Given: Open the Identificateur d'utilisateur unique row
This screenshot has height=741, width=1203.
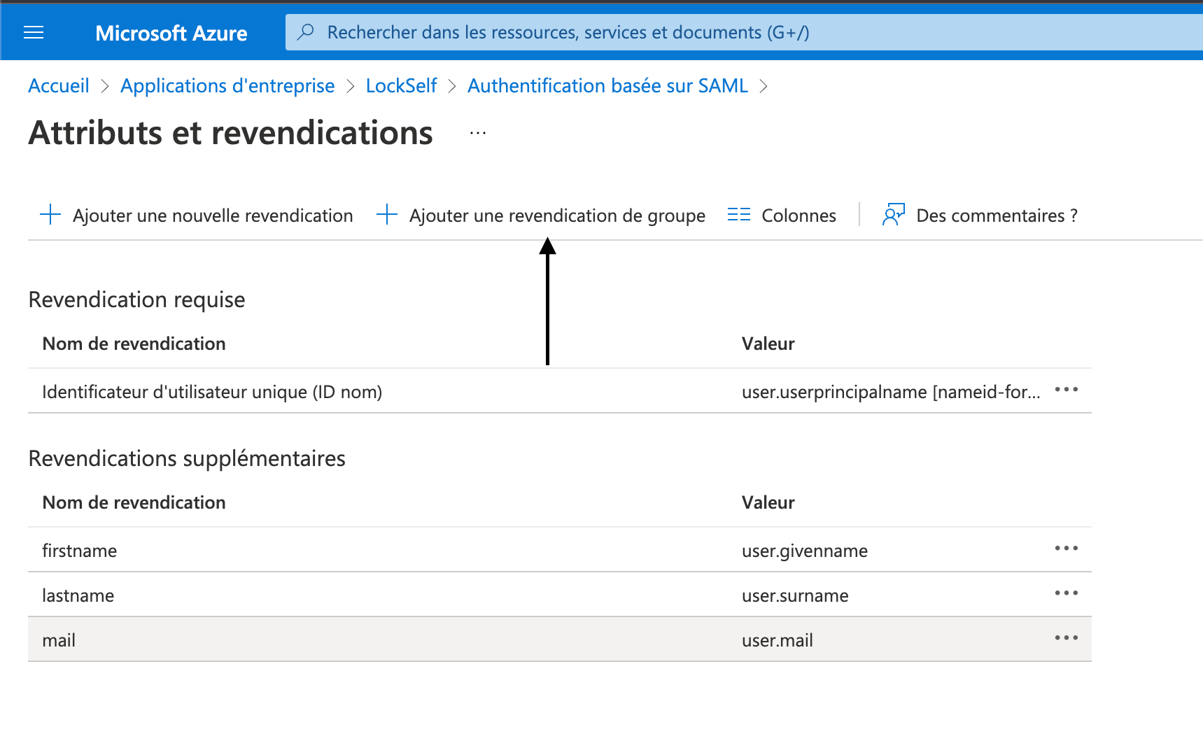Looking at the screenshot, I should 560,391.
